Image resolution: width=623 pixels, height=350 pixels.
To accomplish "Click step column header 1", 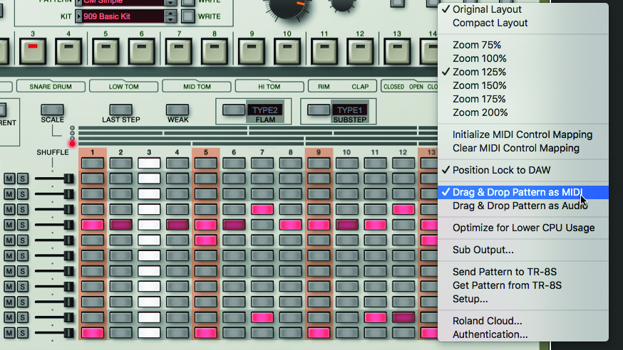I will click(x=92, y=152).
